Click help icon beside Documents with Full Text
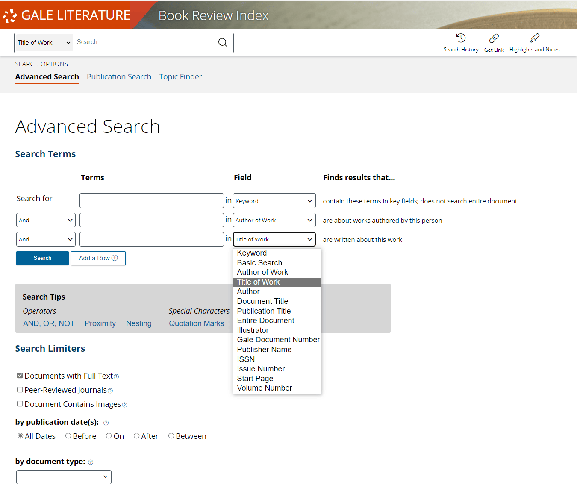Image resolution: width=577 pixels, height=497 pixels. coord(116,377)
